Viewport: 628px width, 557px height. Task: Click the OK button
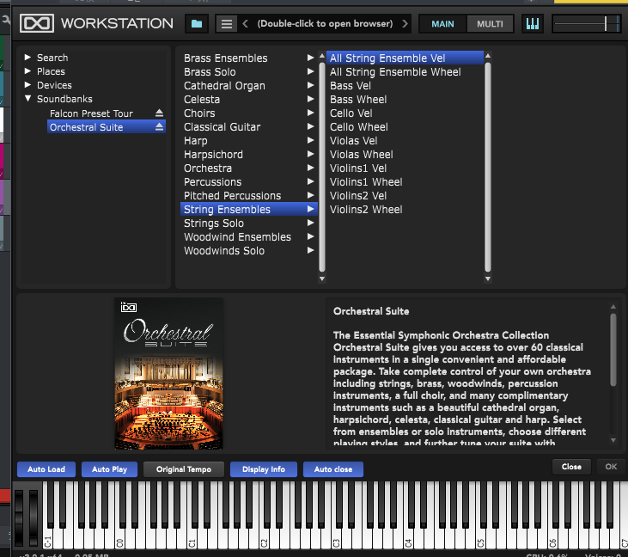pyautogui.click(x=611, y=467)
